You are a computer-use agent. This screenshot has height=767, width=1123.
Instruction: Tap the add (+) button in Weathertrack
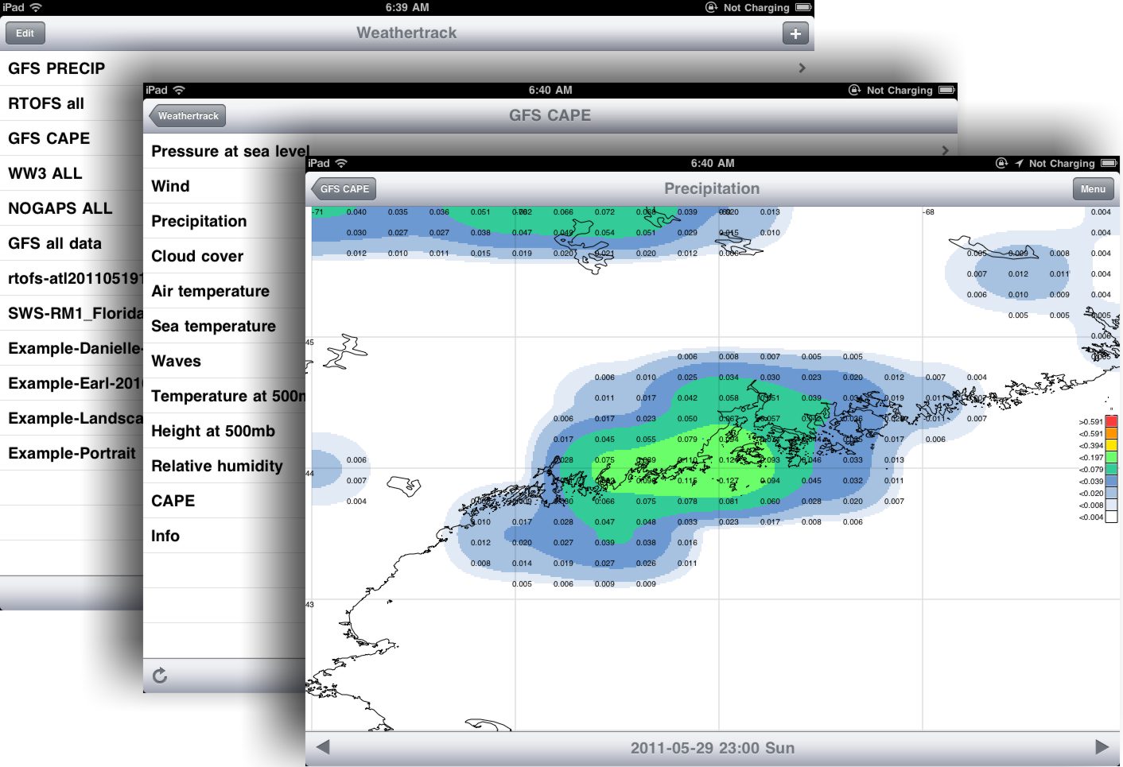pos(795,33)
